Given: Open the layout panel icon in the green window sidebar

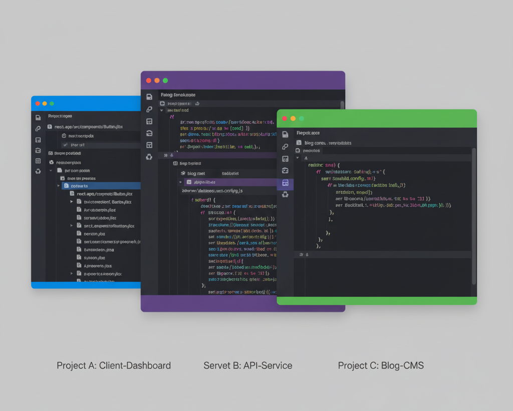Looking at the screenshot, I should (x=285, y=159).
